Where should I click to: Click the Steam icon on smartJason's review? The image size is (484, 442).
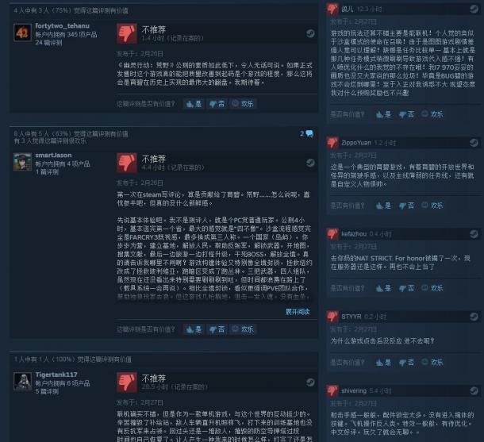[x=310, y=163]
